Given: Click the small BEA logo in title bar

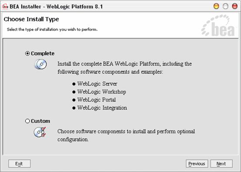Looking at the screenshot, I should [x=5, y=7].
